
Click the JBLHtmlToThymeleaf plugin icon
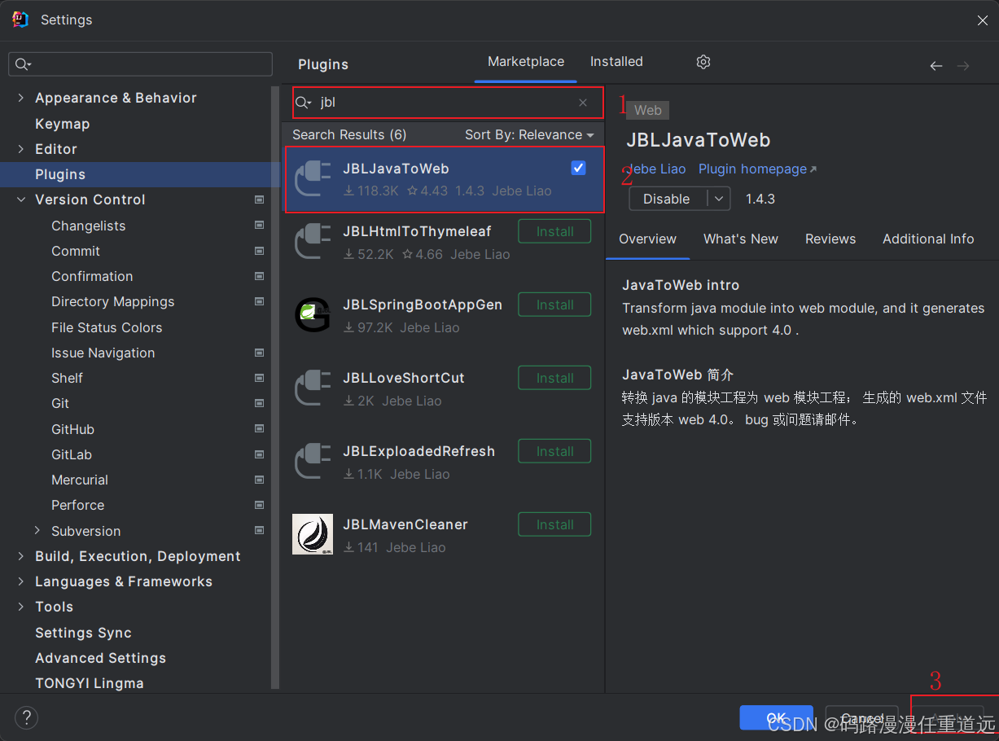point(313,242)
